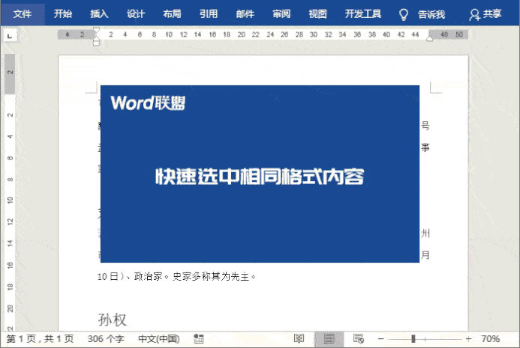Open the 布局 ribbon tab
Image resolution: width=520 pixels, height=348 pixels.
pyautogui.click(x=172, y=14)
